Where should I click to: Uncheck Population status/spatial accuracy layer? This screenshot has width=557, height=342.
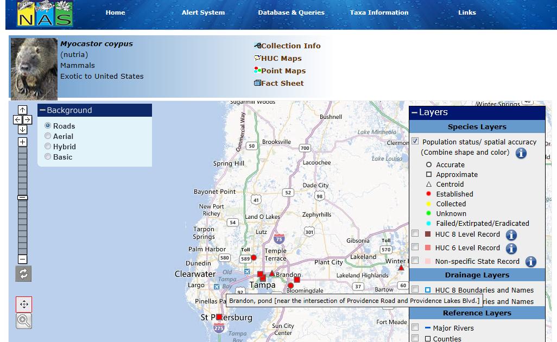pos(415,141)
